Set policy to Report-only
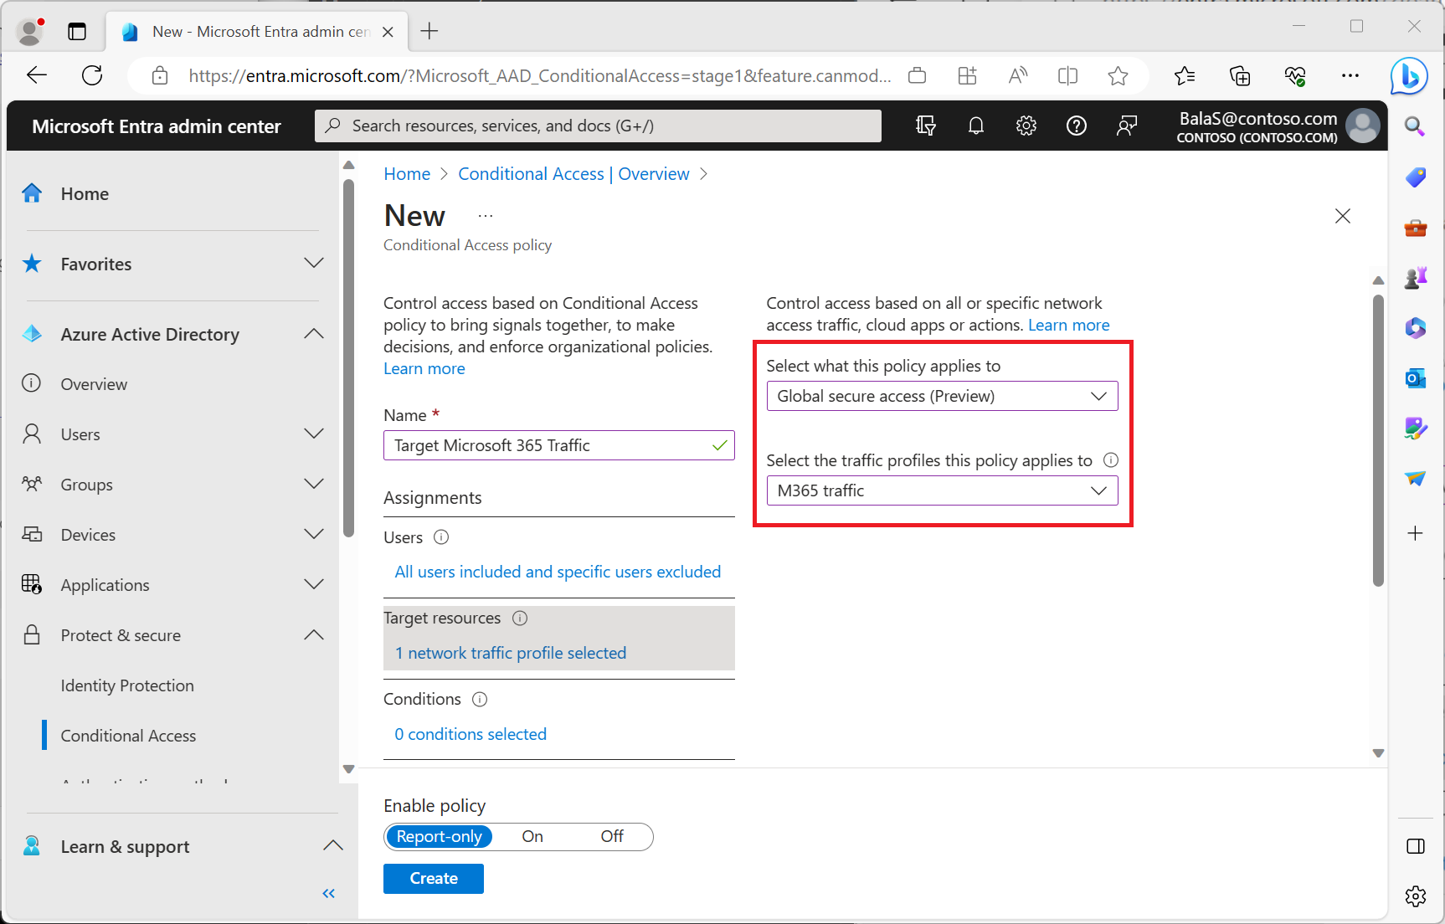Screen dimensions: 1445x924 (x=439, y=836)
